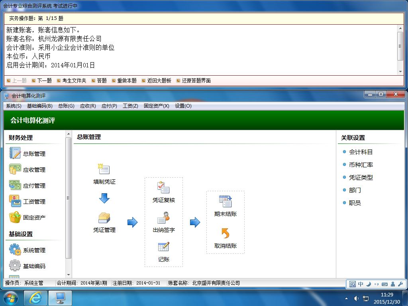Open the 应付(P) menu
This screenshot has width=408, height=306.
109,106
